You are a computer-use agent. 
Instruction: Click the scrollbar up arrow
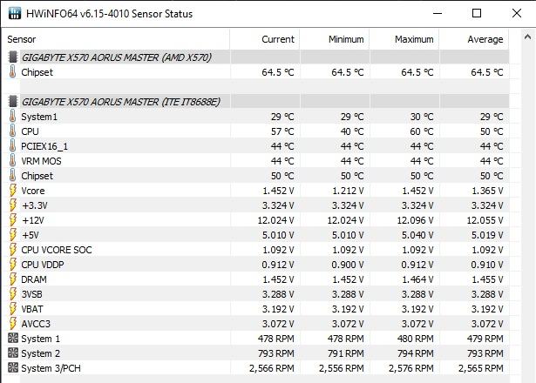(527, 37)
